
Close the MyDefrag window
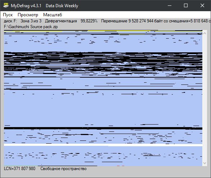click(x=202, y=5)
